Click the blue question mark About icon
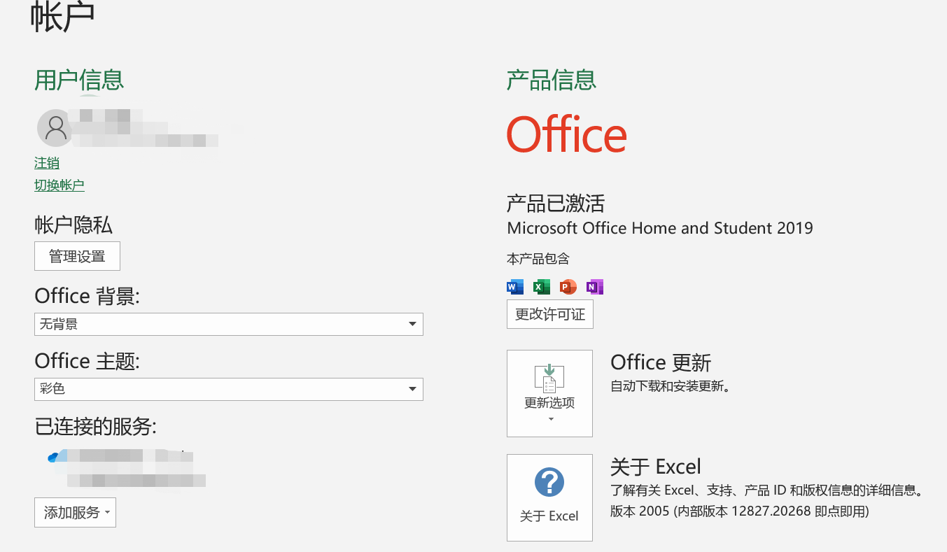Image resolution: width=947 pixels, height=552 pixels. [549, 482]
